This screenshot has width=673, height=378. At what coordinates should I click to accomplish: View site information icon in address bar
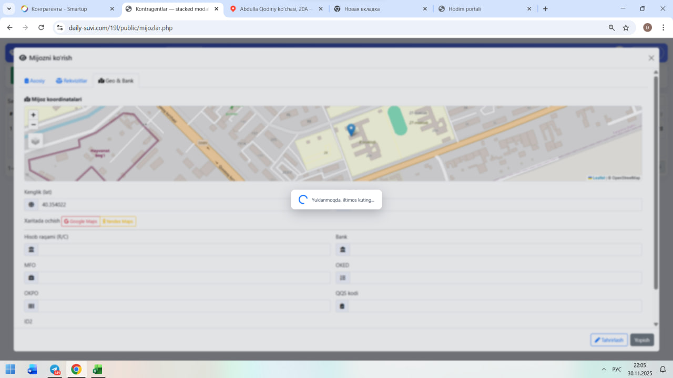(59, 28)
